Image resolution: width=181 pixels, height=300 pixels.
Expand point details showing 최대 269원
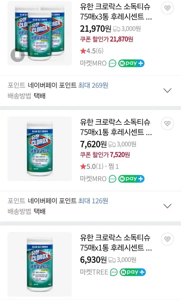(167, 90)
